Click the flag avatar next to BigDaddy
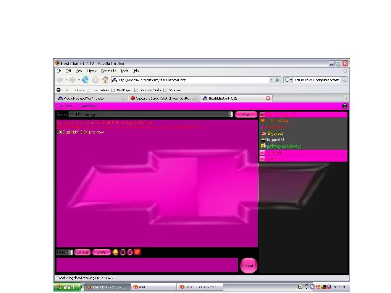The image size is (391, 293). tap(263, 134)
